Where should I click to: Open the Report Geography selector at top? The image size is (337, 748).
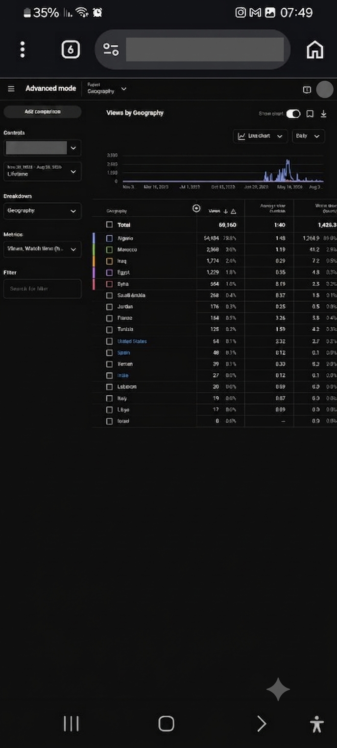pyautogui.click(x=107, y=89)
